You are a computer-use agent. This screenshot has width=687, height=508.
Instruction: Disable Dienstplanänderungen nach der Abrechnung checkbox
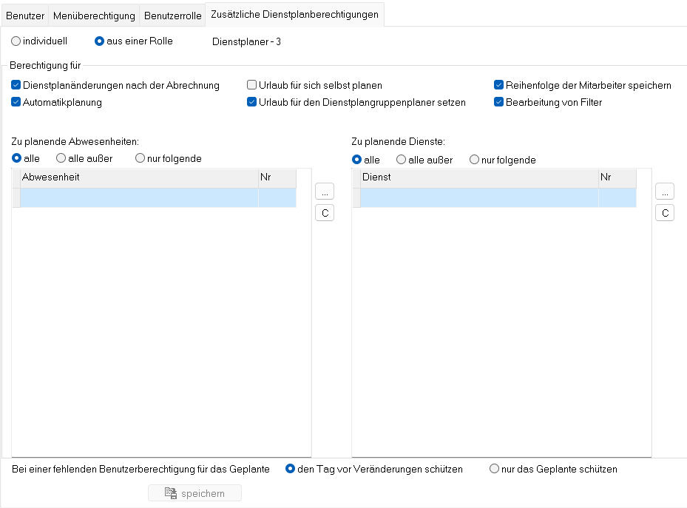click(16, 86)
